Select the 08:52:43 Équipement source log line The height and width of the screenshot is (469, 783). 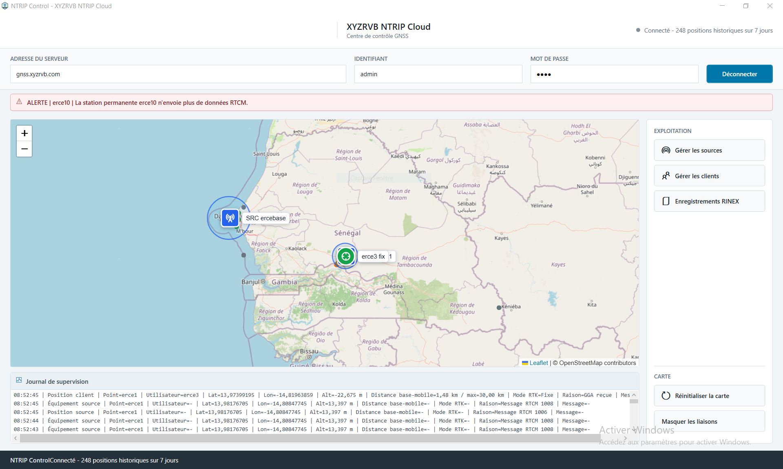(302, 429)
